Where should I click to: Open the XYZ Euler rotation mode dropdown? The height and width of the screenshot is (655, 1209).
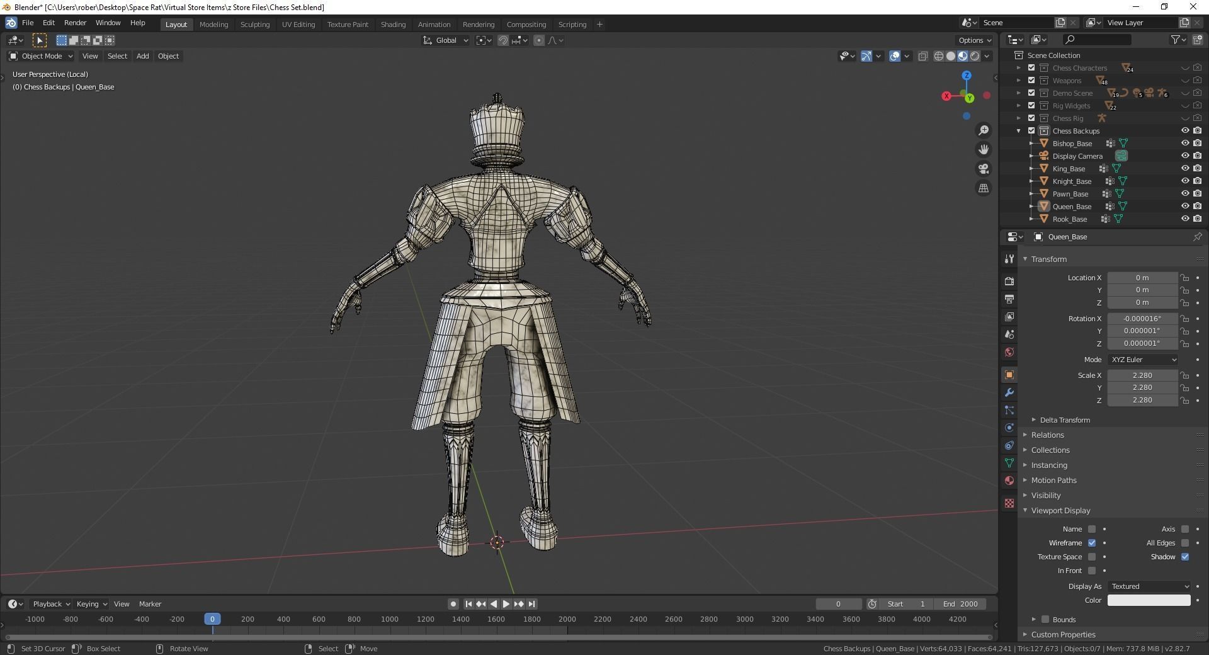coord(1143,360)
